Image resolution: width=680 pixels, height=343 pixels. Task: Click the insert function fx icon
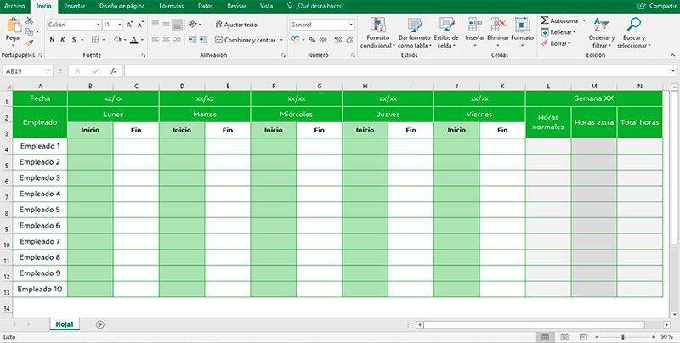(113, 71)
